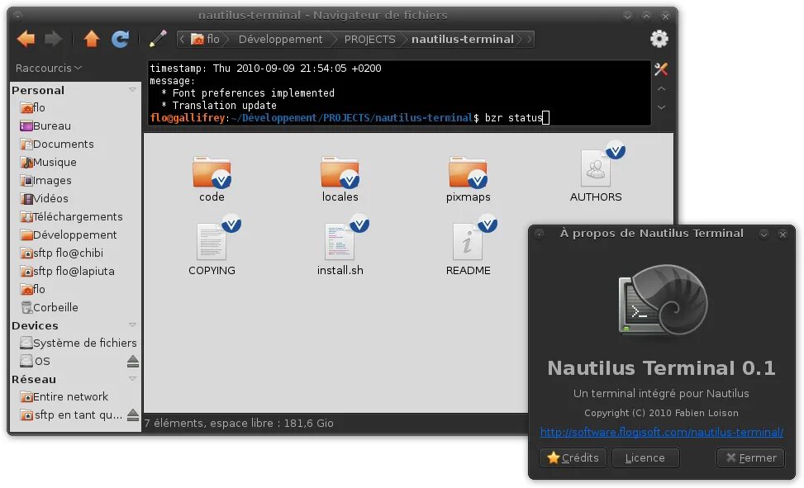Viewport: 804px width, 488px height.
Task: Open Raccourcis sidebar dropdown
Action: tap(48, 69)
